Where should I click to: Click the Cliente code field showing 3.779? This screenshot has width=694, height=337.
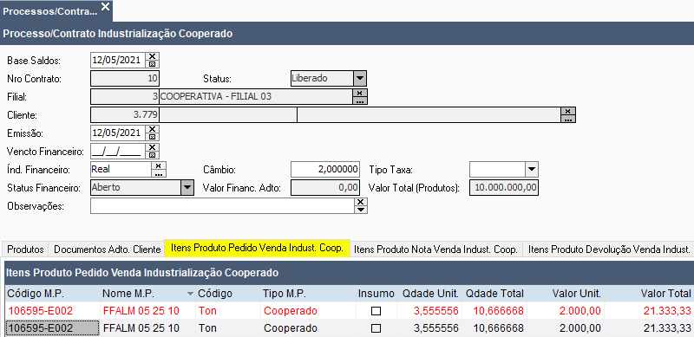pyautogui.click(x=125, y=114)
